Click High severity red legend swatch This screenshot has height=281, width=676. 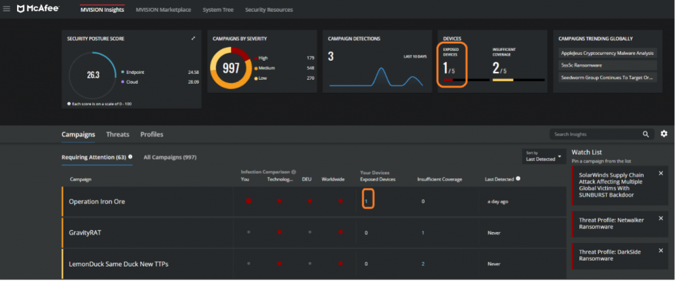pos(256,58)
